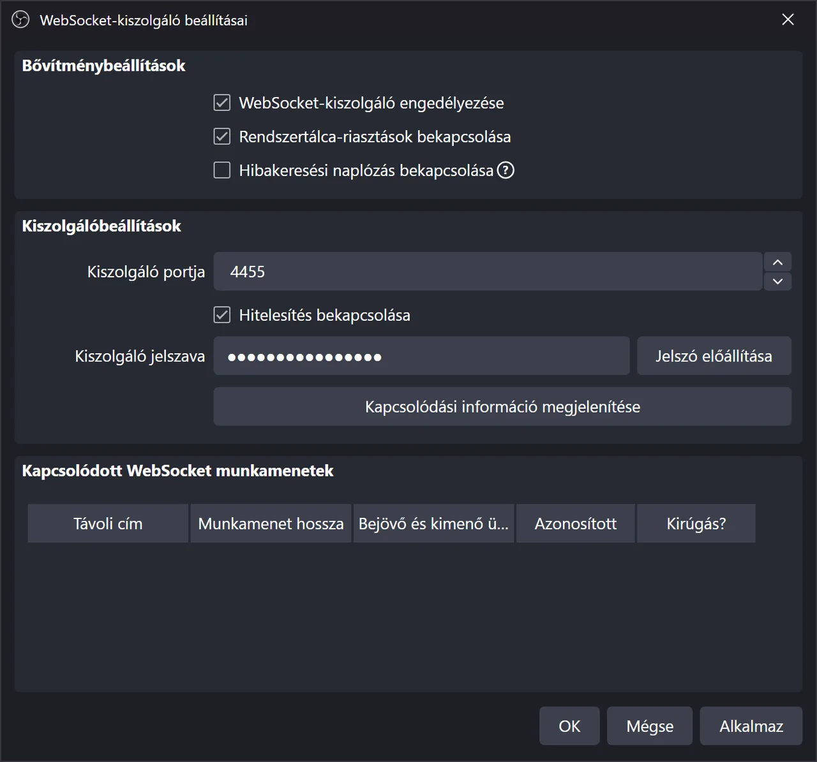The width and height of the screenshot is (817, 762).
Task: Increase the Kiszolgáló portja value with up arrow
Action: [777, 262]
